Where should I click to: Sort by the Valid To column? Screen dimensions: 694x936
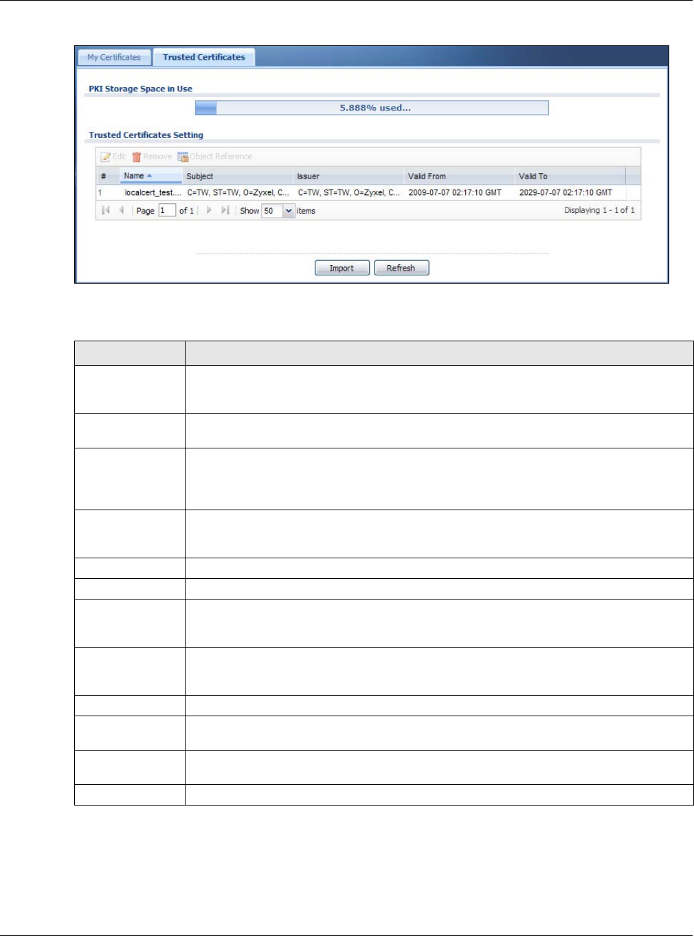[570, 176]
